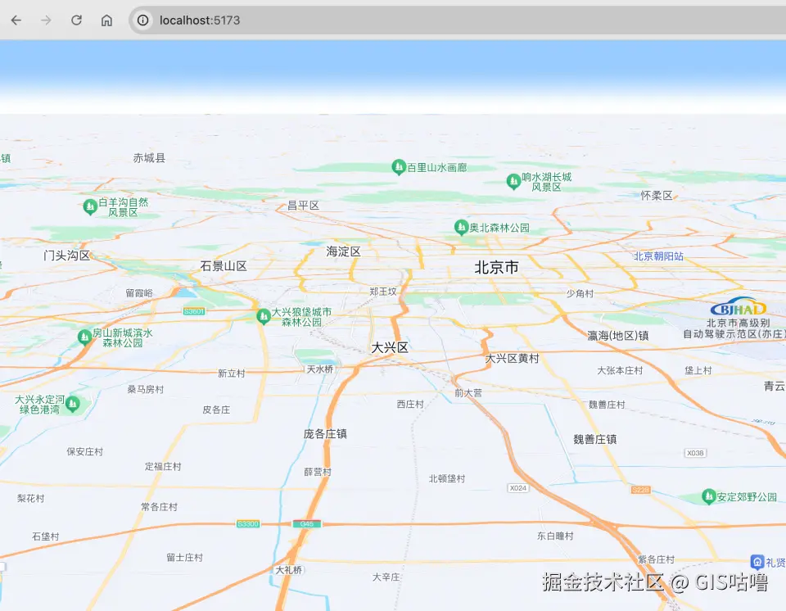Click the site info icon in address bar
The height and width of the screenshot is (611, 786).
(142, 20)
